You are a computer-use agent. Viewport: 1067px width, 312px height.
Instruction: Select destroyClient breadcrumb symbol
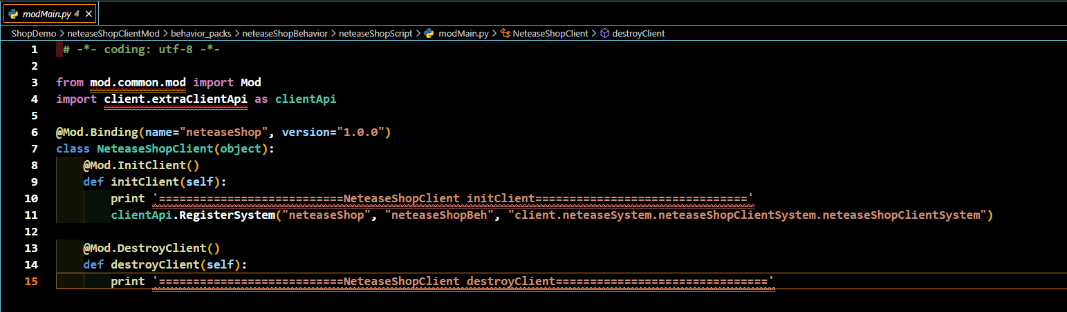638,33
